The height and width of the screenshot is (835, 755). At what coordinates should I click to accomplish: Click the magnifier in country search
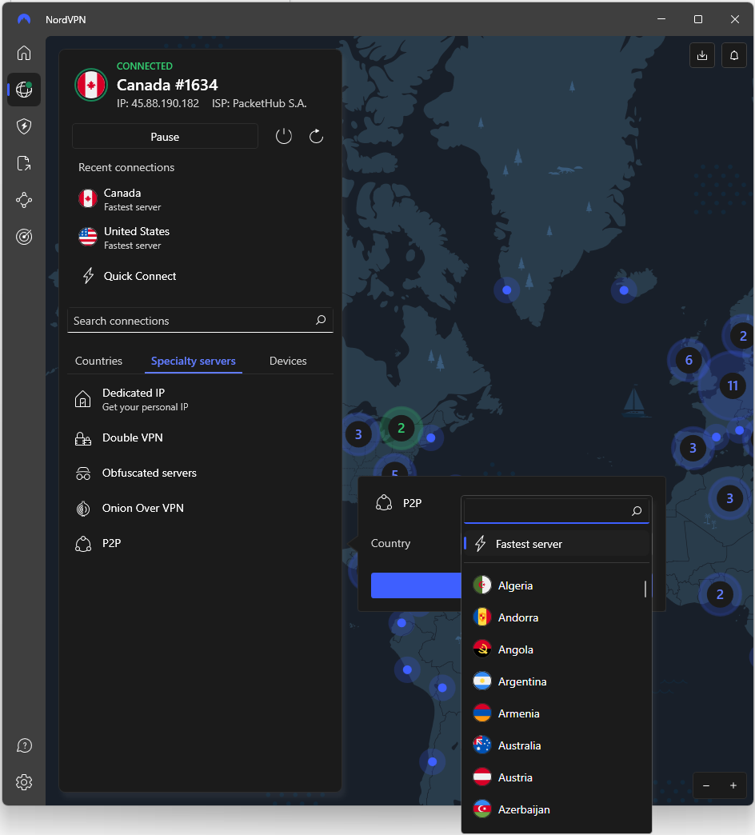pyautogui.click(x=637, y=511)
